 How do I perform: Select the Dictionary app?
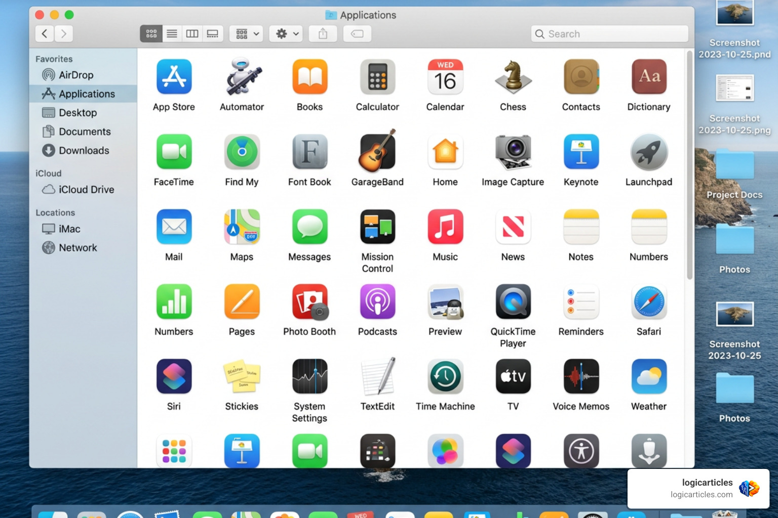[649, 77]
